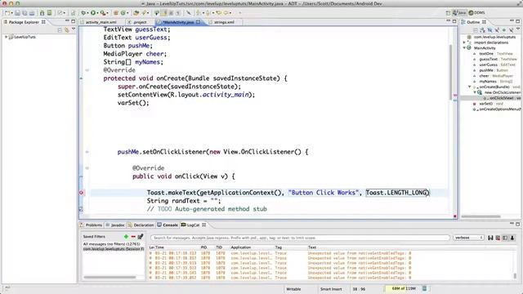Click Back navigation arrow in toolbar
This screenshot has width=523, height=294.
click(218, 13)
